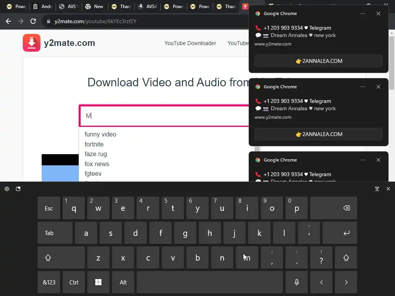The height and width of the screenshot is (296, 395).
Task: Click the y2mate.com site title
Action: 69,43
